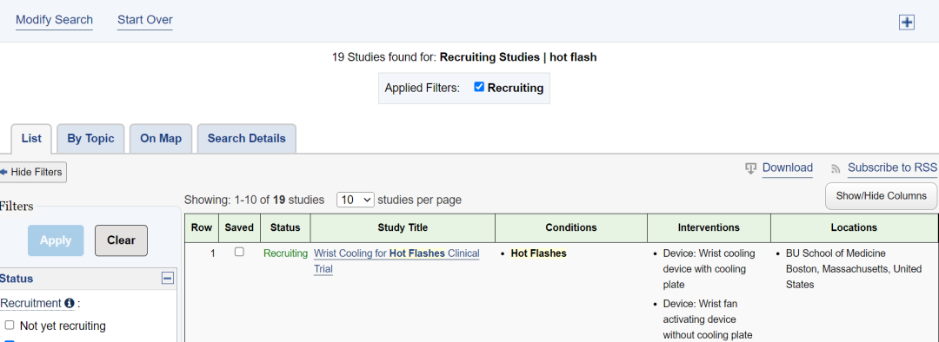Open the studies per page dropdown
The width and height of the screenshot is (939, 342).
(356, 200)
